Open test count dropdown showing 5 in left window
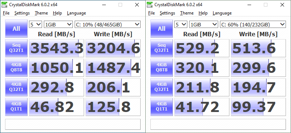 click(x=36, y=24)
